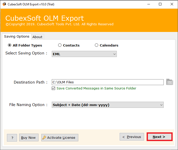Select the All Folder Types radio button
The width and height of the screenshot is (178, 150).
tap(9, 45)
